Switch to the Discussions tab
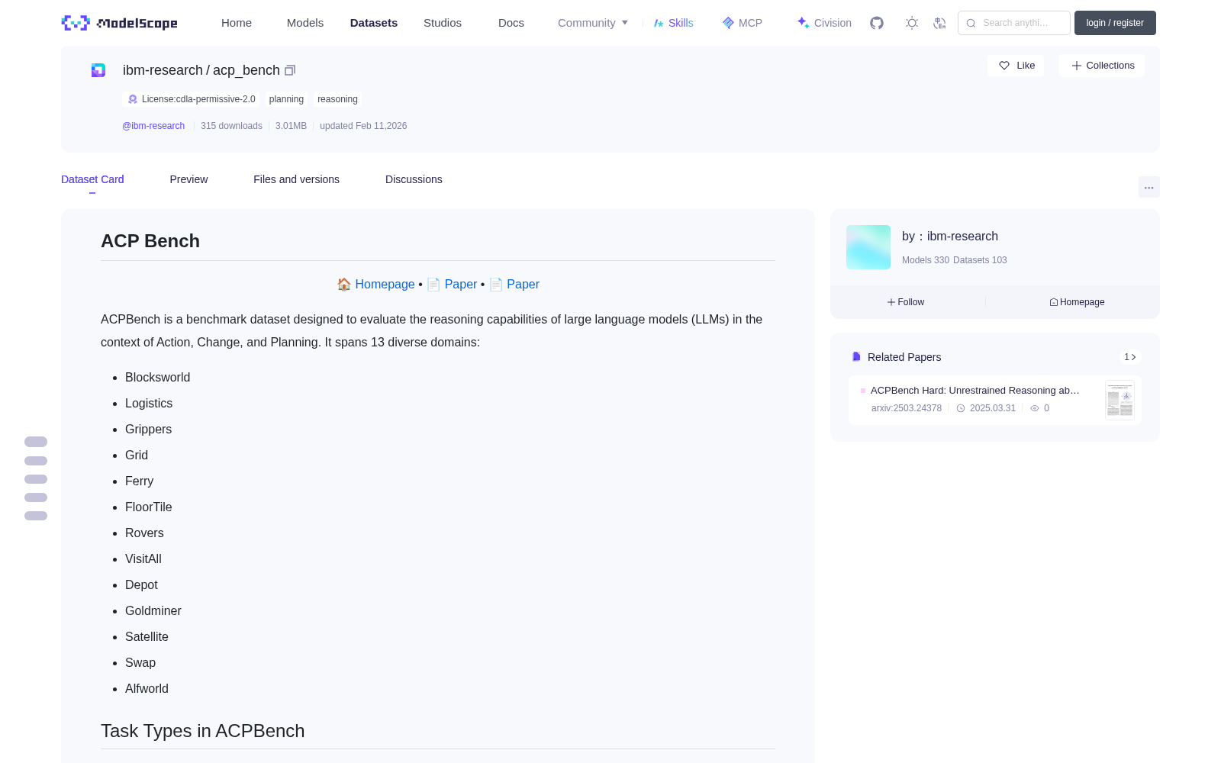Image resolution: width=1221 pixels, height=763 pixels. pos(414,179)
